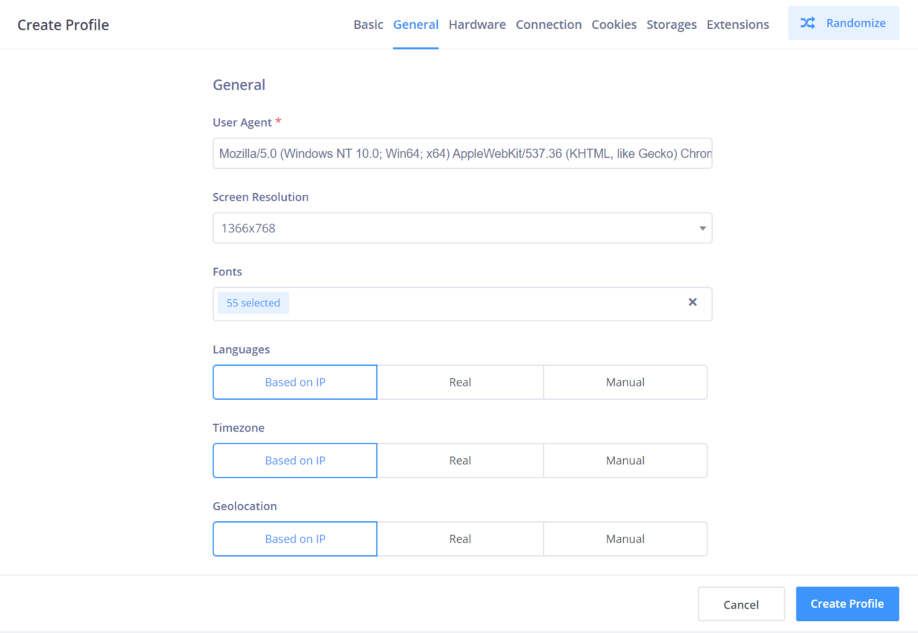Screen dimensions: 918x633
Task: Clear the selected fonts with X icon
Action: 693,302
